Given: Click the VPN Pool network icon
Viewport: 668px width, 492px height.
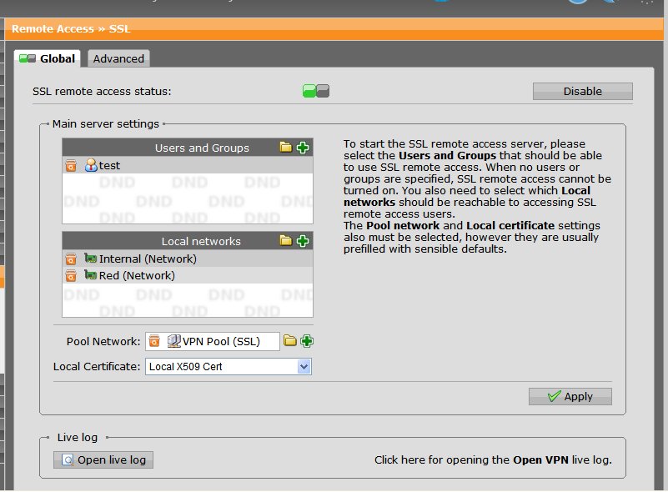Looking at the screenshot, I should (173, 341).
